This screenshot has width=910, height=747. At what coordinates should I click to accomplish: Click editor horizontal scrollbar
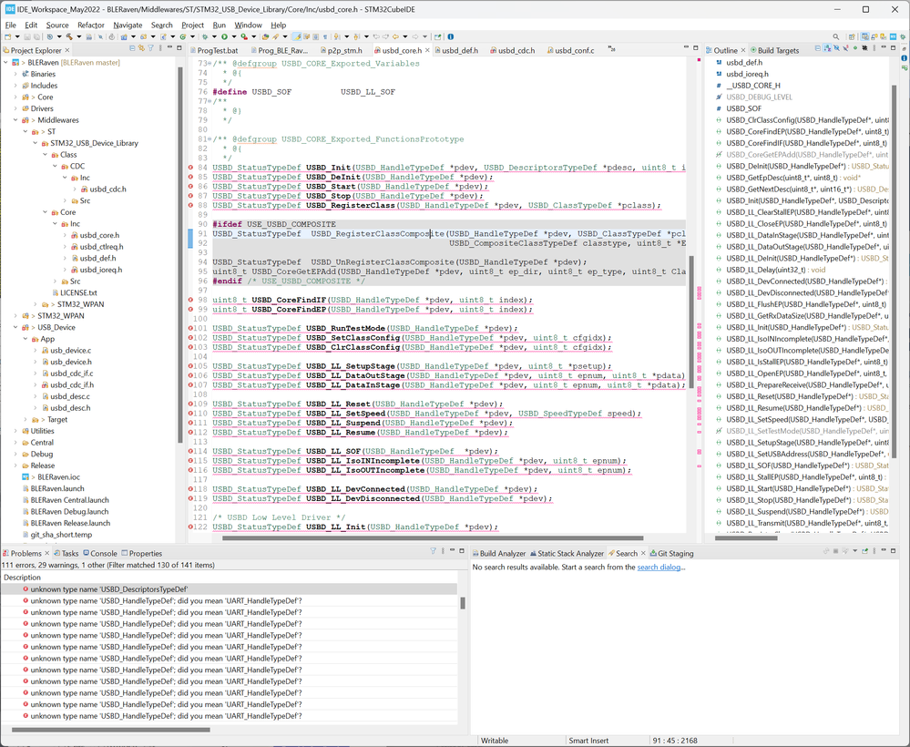[x=433, y=538]
